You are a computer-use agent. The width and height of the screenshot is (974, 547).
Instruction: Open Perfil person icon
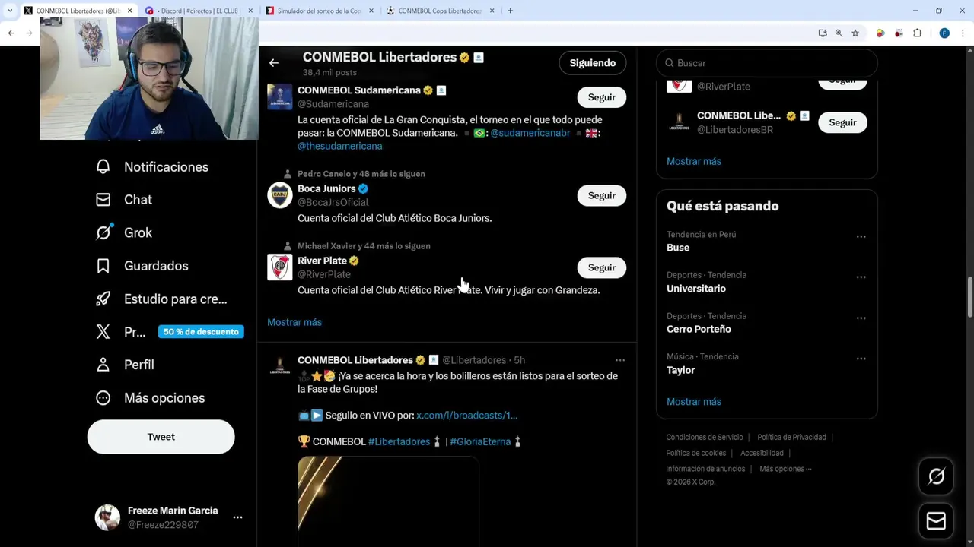(103, 365)
